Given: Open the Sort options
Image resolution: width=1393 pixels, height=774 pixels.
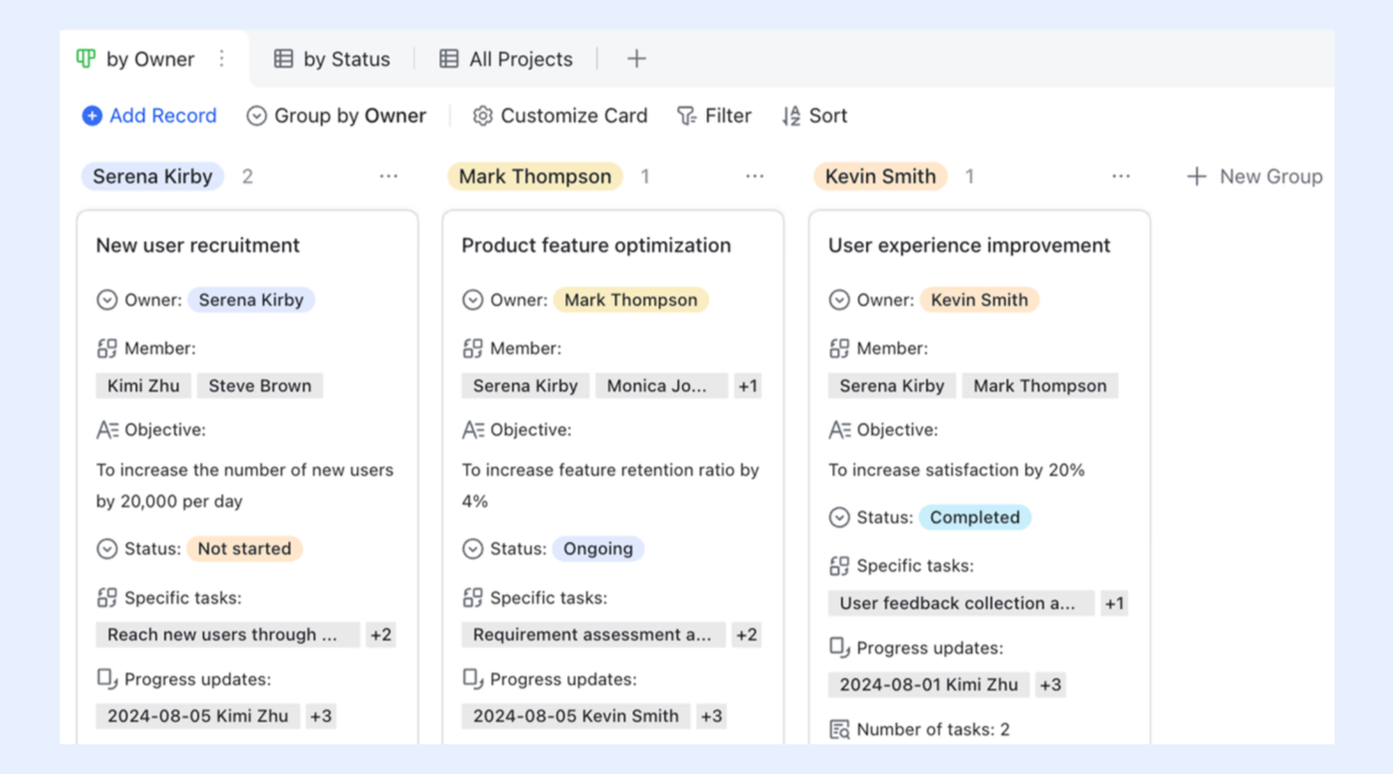Looking at the screenshot, I should tap(815, 115).
